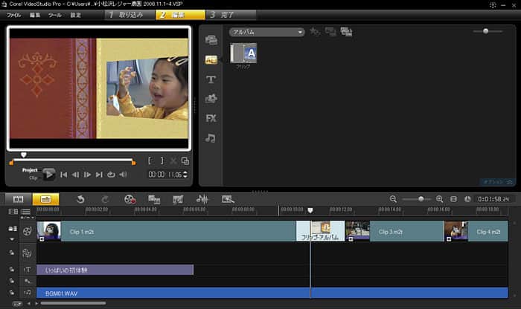Open the Batch Convert toolbar icon
The height and width of the screenshot is (309, 521).
pos(154,199)
